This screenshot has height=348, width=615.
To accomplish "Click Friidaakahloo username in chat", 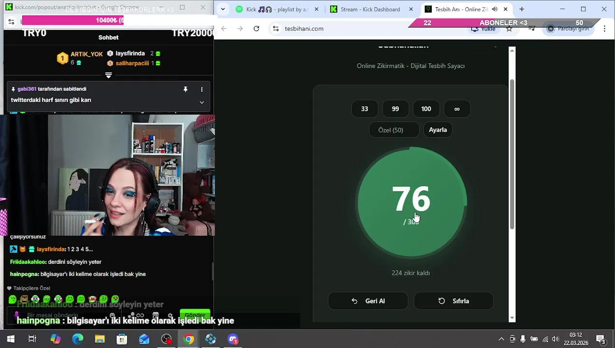I will pyautogui.click(x=28, y=262).
